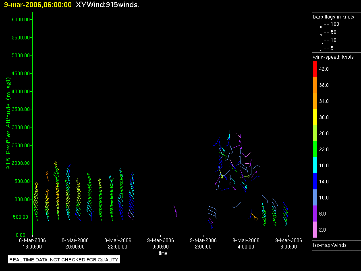This screenshot has width=361, height=271.
Task: Click the 'wind-speed: knots' legend heading
Action: coord(333,57)
